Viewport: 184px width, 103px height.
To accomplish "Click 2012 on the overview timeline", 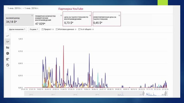I will pos(75,95).
